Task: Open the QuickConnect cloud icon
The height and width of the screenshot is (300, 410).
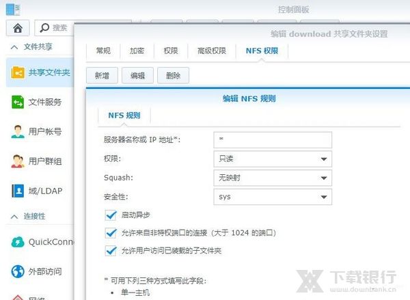Action: coord(18,242)
